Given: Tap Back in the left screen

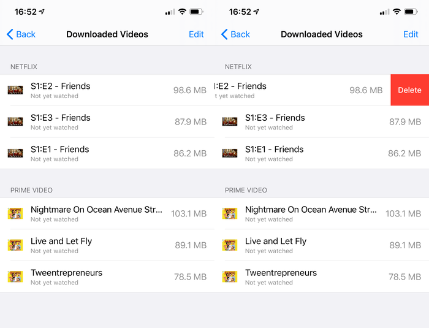Looking at the screenshot, I should point(21,34).
